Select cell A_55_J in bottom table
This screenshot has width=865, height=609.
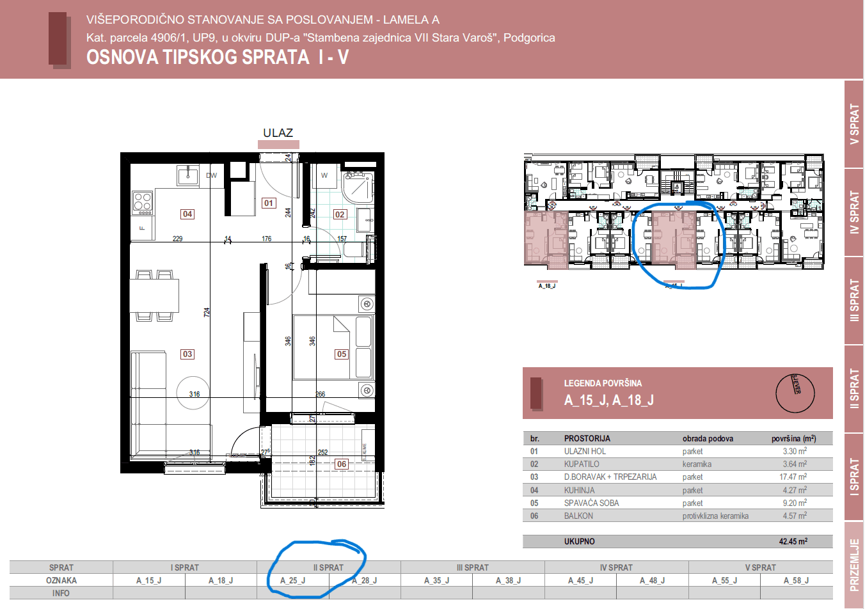(725, 580)
